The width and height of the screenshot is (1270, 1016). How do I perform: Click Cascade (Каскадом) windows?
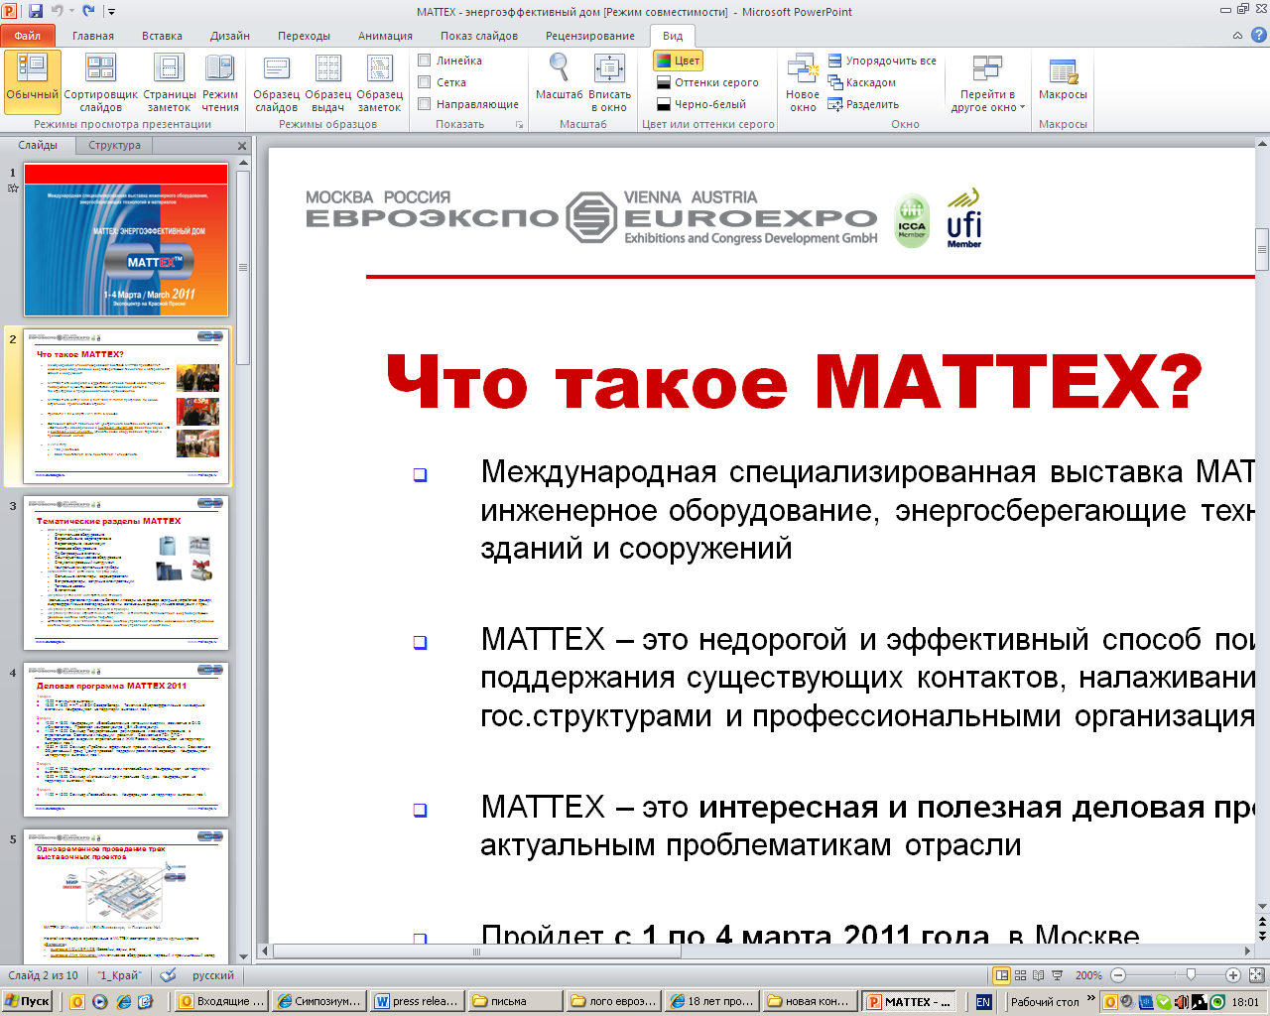(861, 82)
